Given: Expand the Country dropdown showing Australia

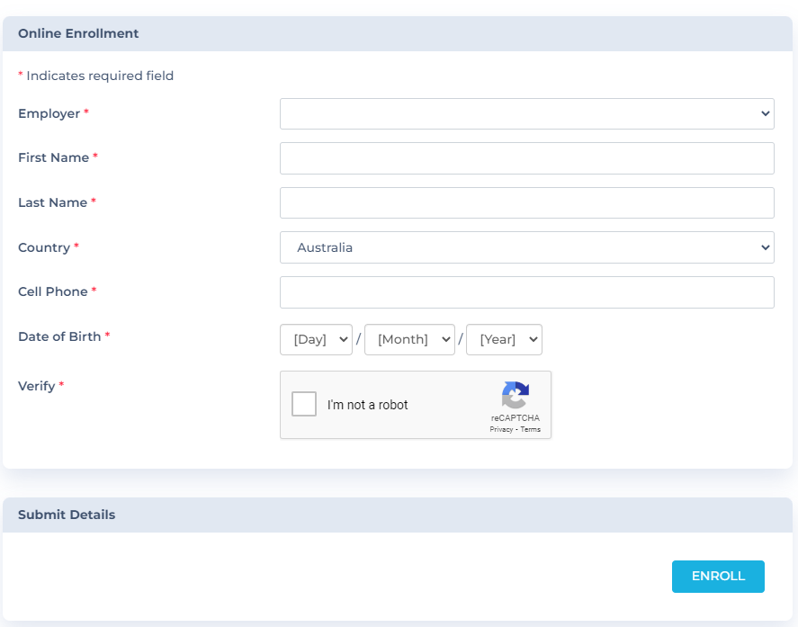Looking at the screenshot, I should (x=526, y=247).
